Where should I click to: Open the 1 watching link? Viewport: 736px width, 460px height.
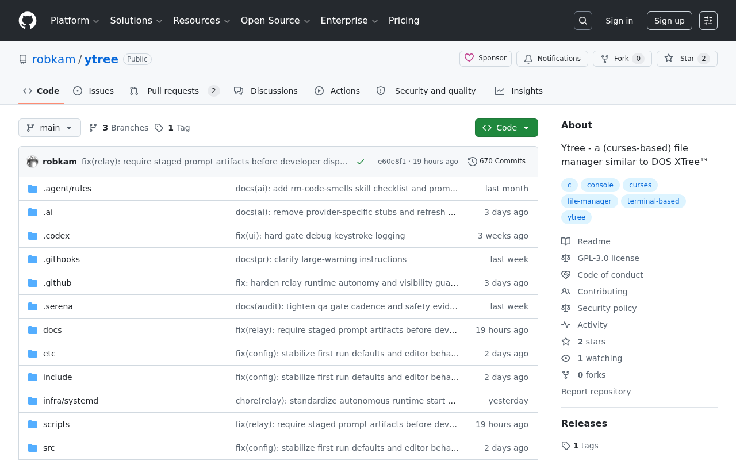coord(592,358)
